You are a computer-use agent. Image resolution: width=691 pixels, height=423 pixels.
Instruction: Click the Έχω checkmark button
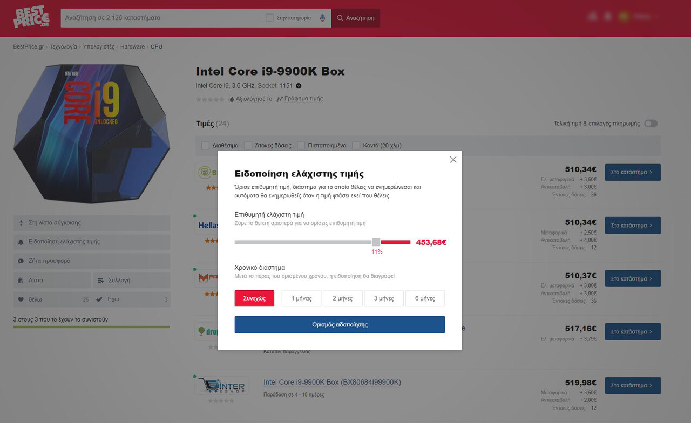coord(132,299)
